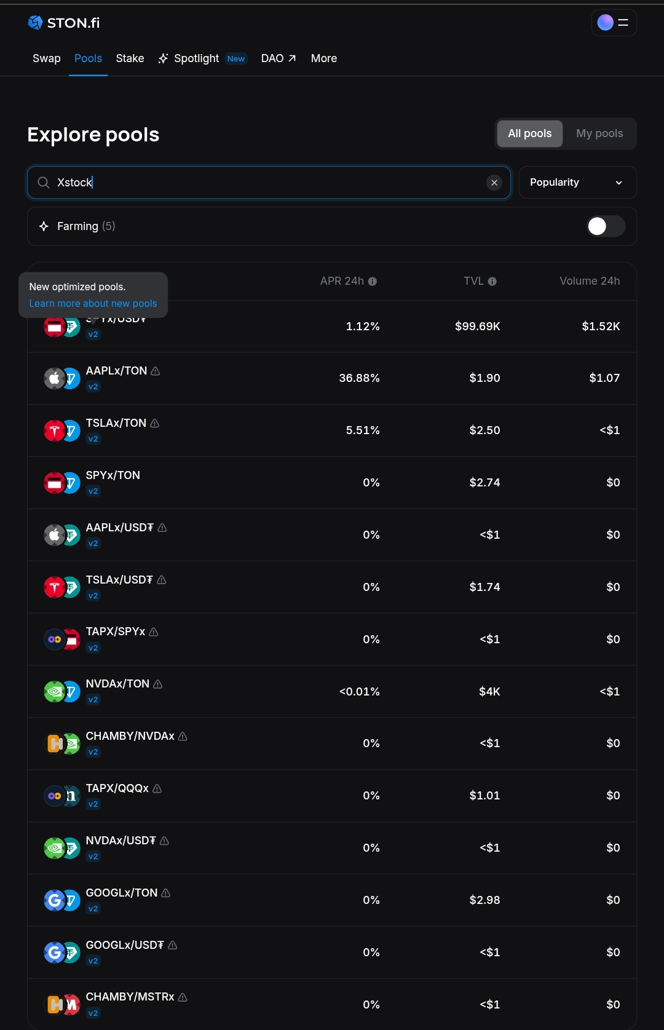Open the Popularity sort dropdown
The height and width of the screenshot is (1030, 664).
click(577, 183)
